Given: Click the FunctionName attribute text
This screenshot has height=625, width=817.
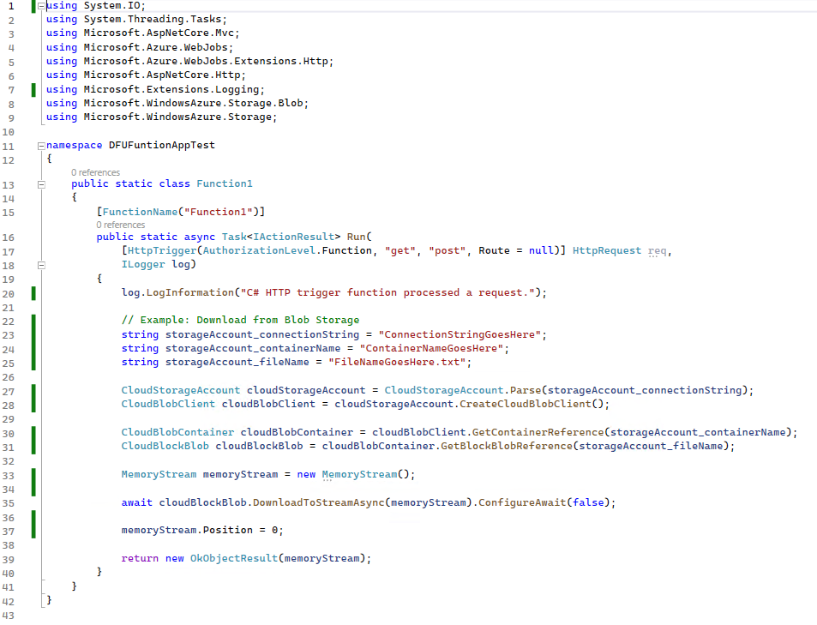Looking at the screenshot, I should pyautogui.click(x=135, y=211).
